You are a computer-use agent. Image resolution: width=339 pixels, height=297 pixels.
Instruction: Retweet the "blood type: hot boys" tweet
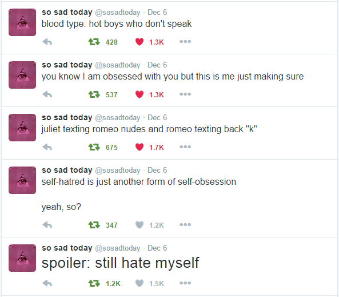point(94,42)
